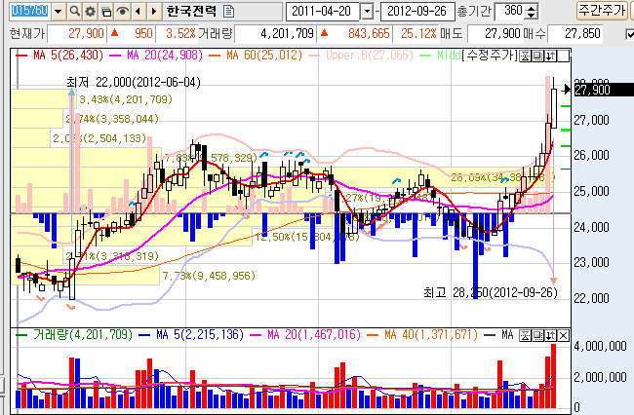Click the 25.12% volume change rate
This screenshot has width=634, height=415.
(x=416, y=33)
